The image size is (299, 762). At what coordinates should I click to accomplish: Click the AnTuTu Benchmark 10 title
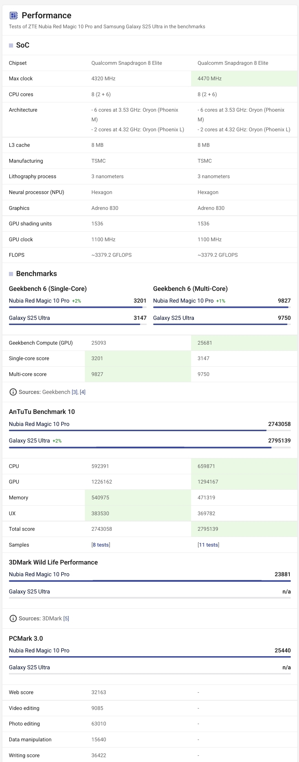click(42, 412)
